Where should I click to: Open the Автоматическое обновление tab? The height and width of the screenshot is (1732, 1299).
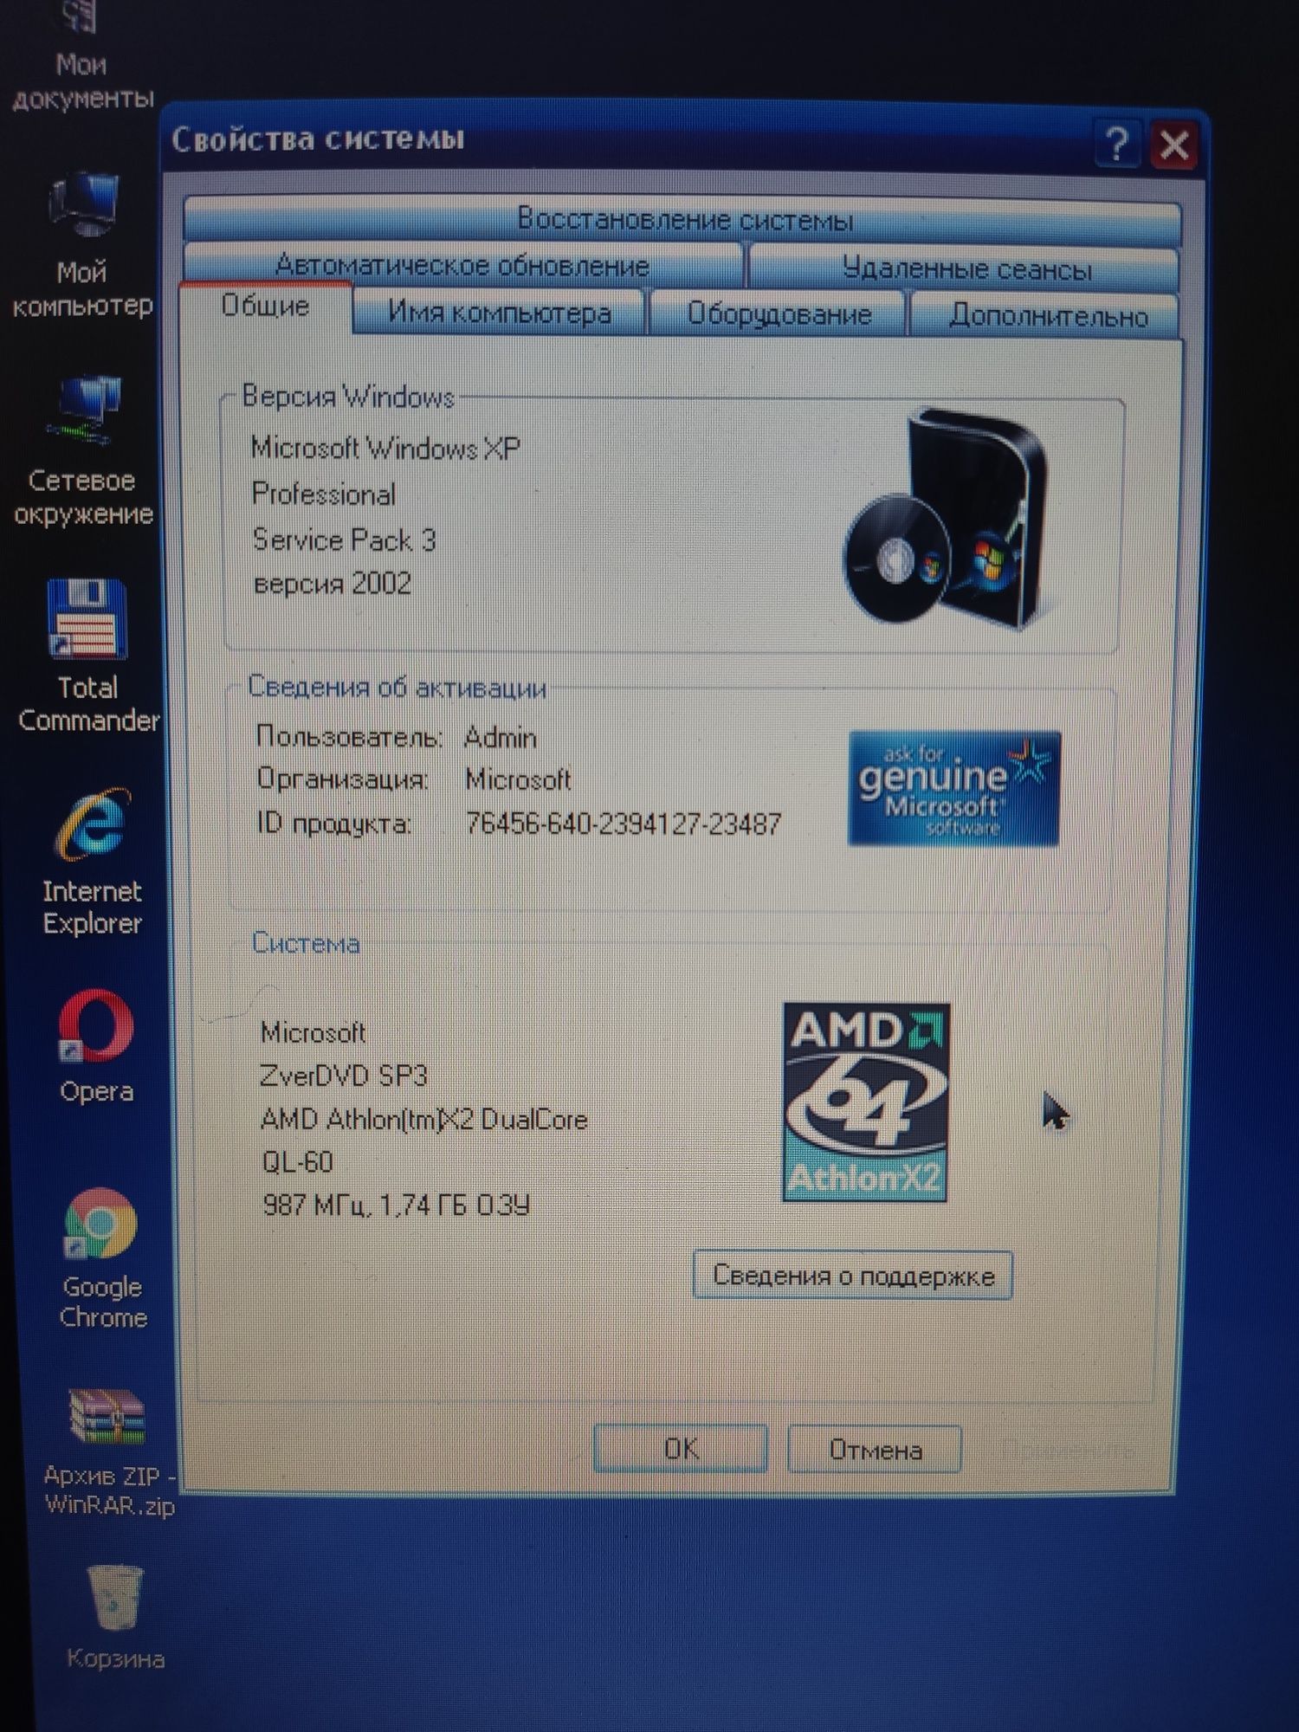(x=462, y=265)
